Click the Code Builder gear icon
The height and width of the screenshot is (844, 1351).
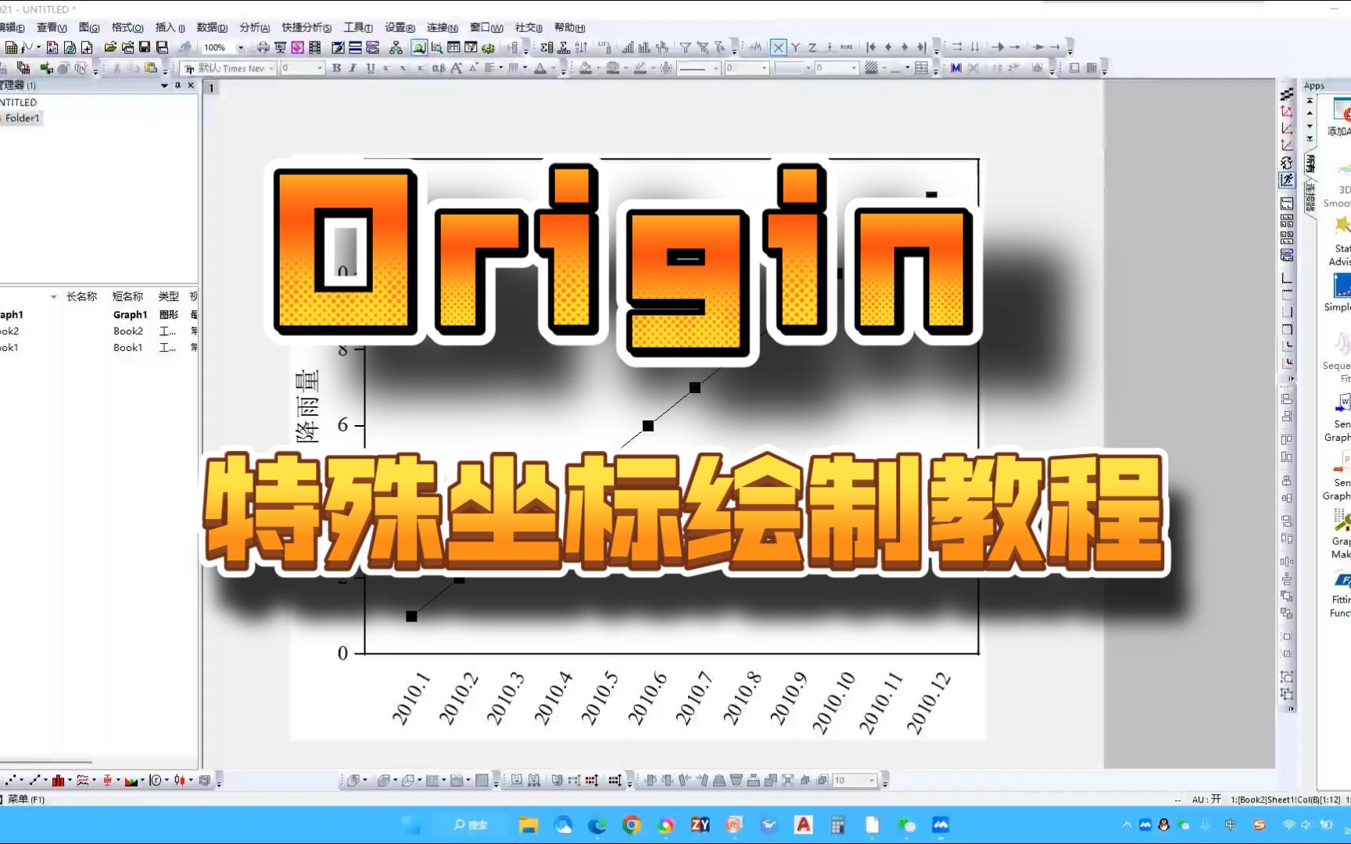(x=488, y=48)
